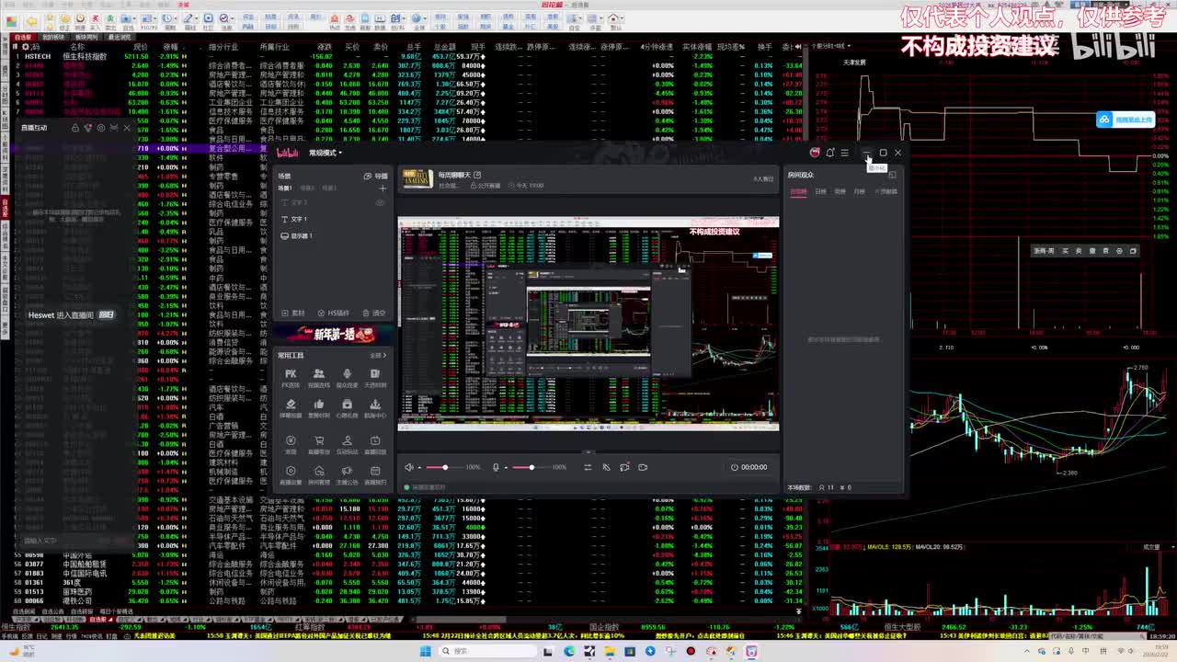
Task: Mute the speaker output
Action: (409, 467)
